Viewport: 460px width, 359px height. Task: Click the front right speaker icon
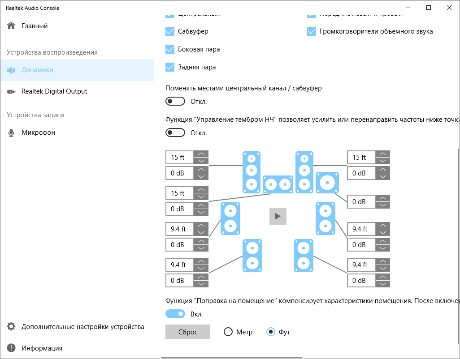click(x=304, y=171)
